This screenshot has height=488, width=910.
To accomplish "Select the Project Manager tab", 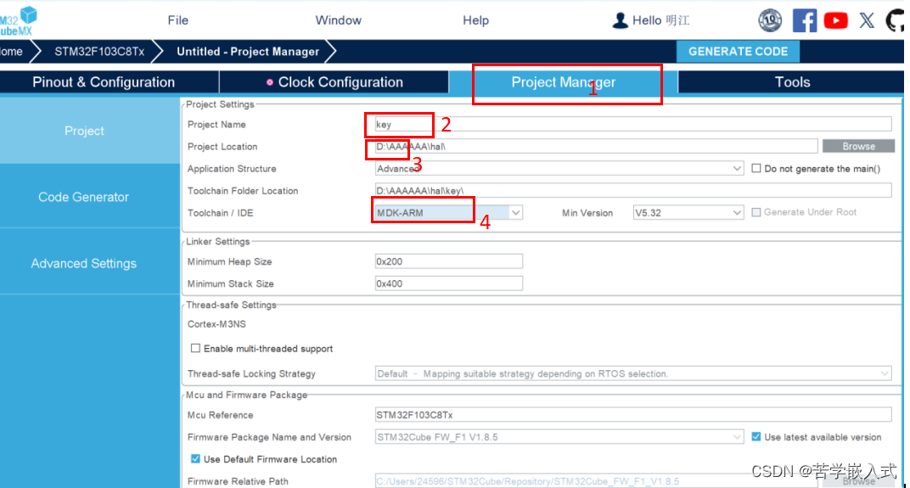I will pos(563,81).
